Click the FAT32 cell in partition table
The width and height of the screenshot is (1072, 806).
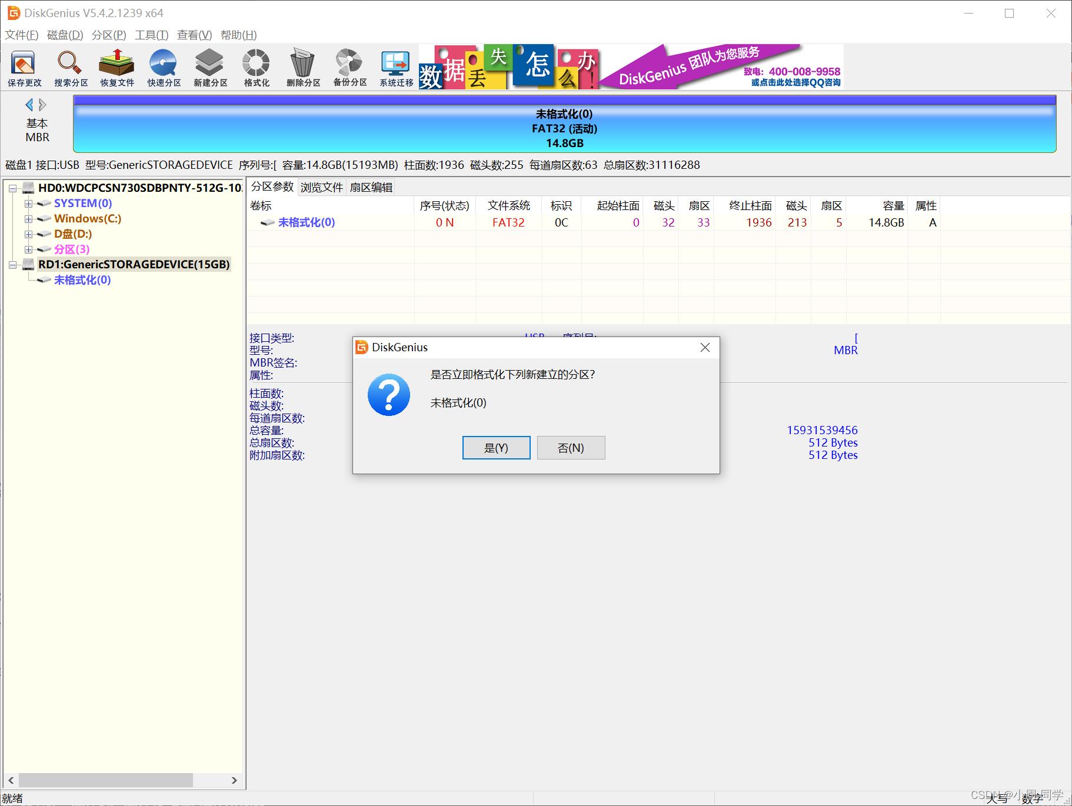point(508,222)
